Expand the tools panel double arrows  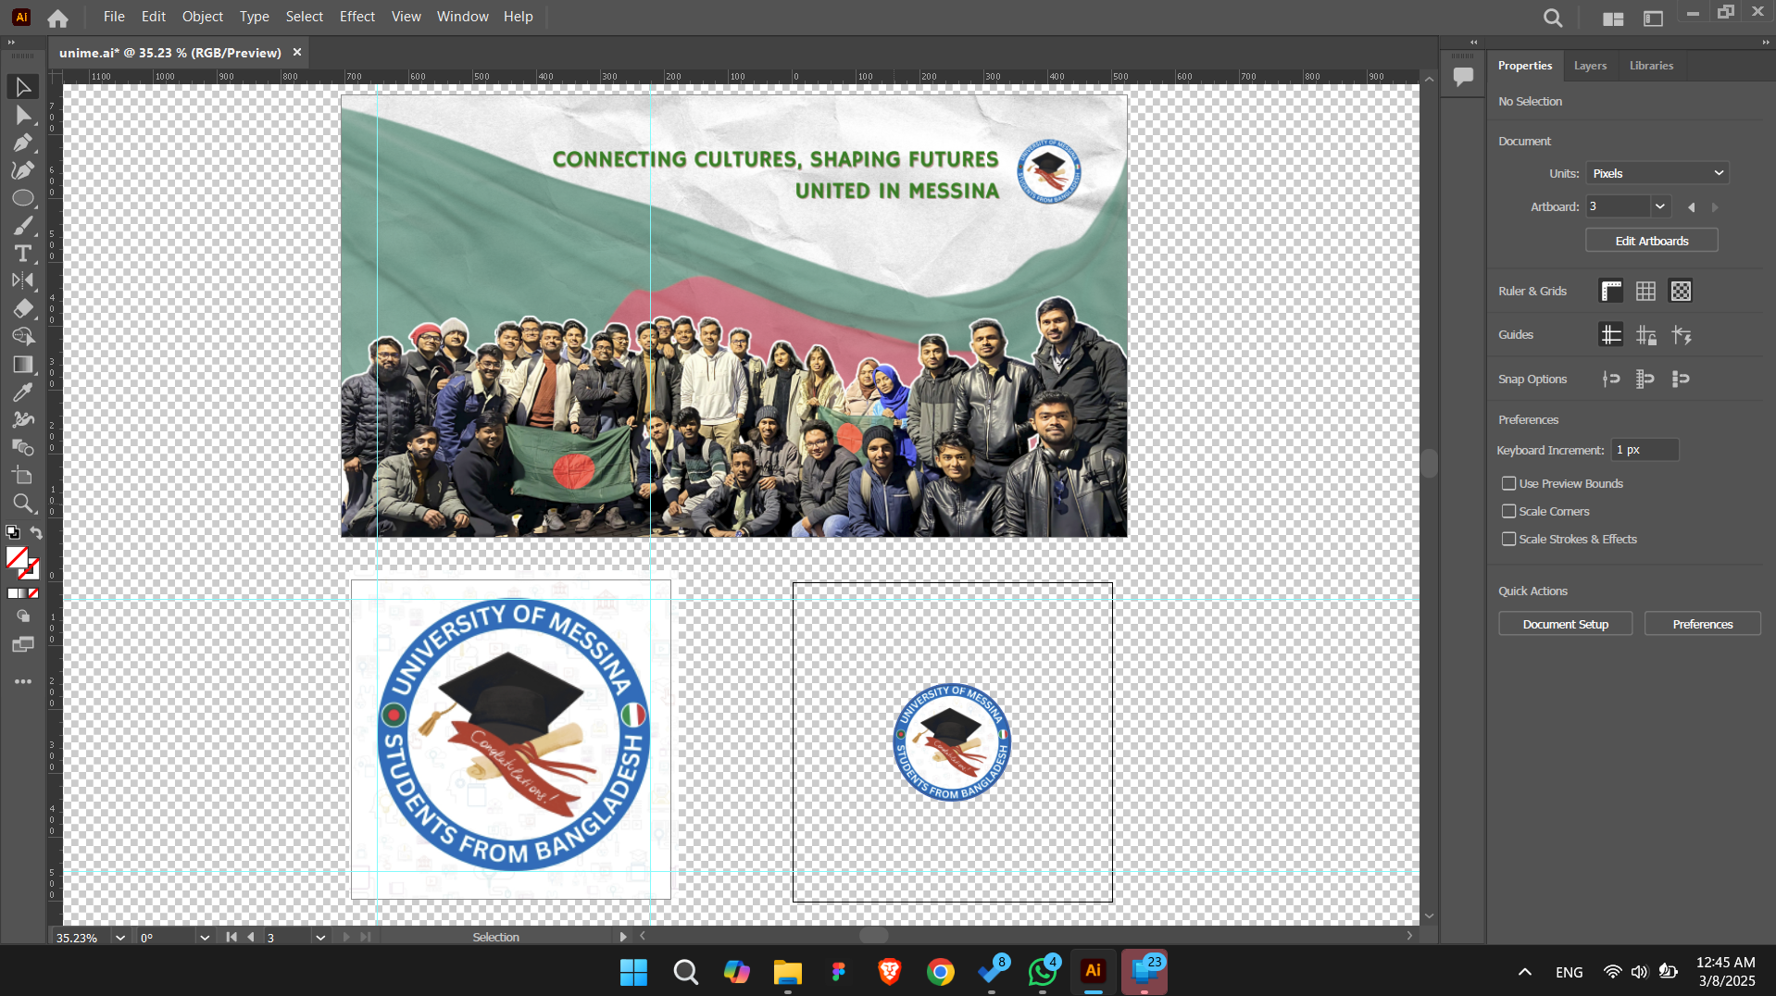[x=11, y=43]
